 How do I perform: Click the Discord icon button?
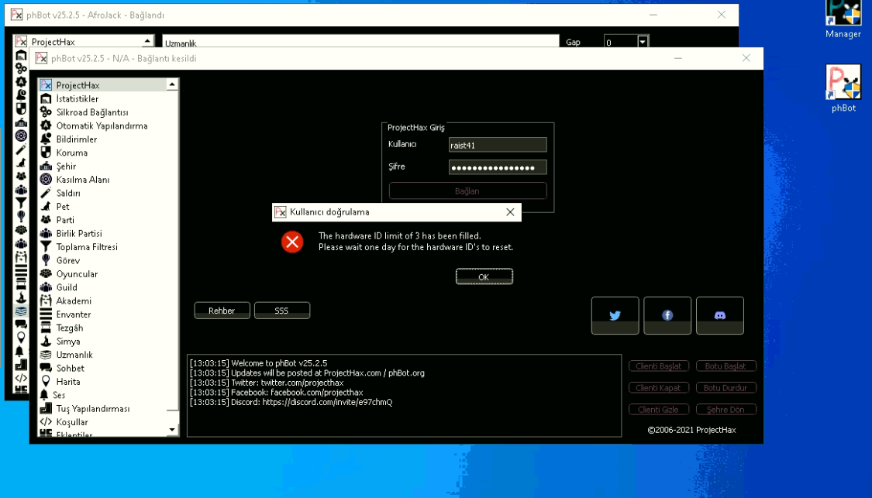(x=719, y=315)
